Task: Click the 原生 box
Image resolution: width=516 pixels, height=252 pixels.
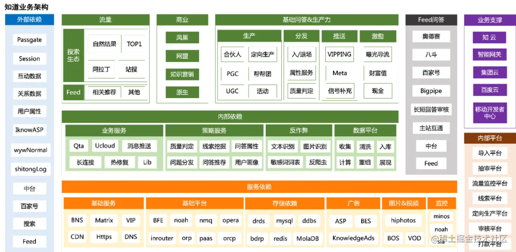Action: [x=183, y=92]
